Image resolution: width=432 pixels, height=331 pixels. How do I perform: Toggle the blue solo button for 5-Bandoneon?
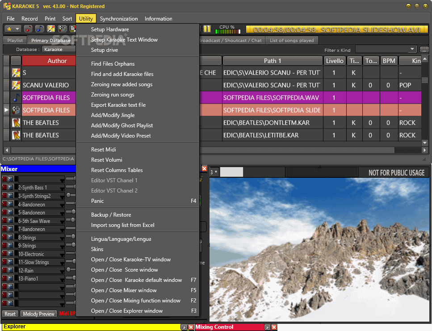pyautogui.click(x=10, y=212)
